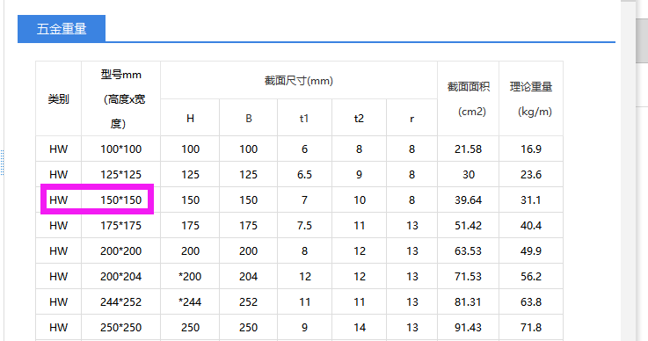The height and width of the screenshot is (341, 648).
Task: Click the *244 H value cell
Action: pos(190,302)
